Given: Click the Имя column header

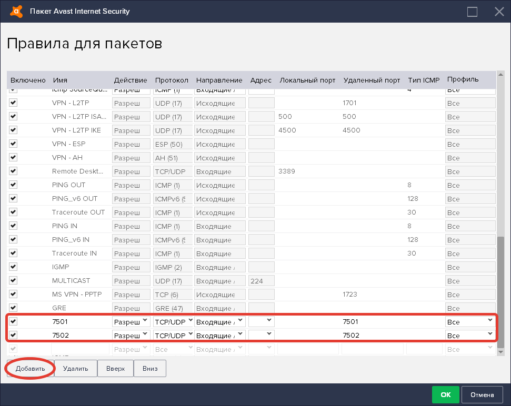Looking at the screenshot, I should pyautogui.click(x=61, y=80).
